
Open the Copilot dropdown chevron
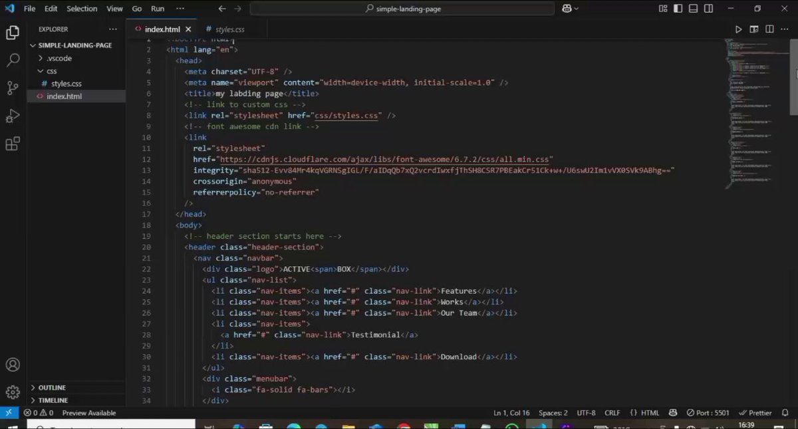[x=576, y=9]
